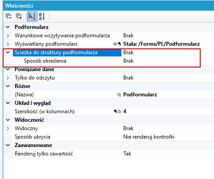Expand Warunkowe wczytywanie podformularza property
214x179 pixels.
coord(8,36)
